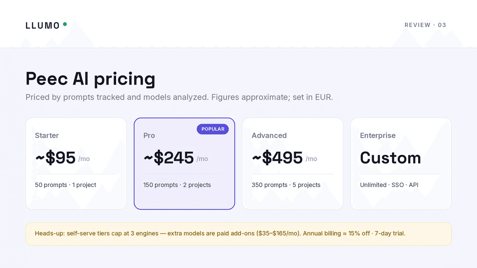The width and height of the screenshot is (477, 268).
Task: Click the pricing subtitle about EUR
Action: click(179, 97)
